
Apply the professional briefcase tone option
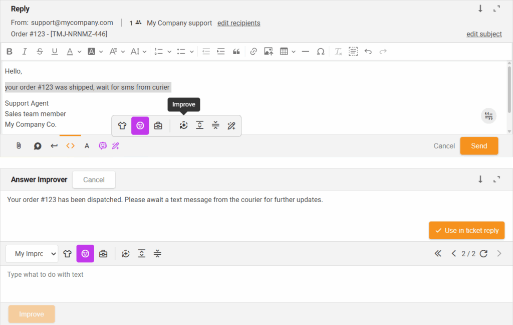(x=158, y=125)
